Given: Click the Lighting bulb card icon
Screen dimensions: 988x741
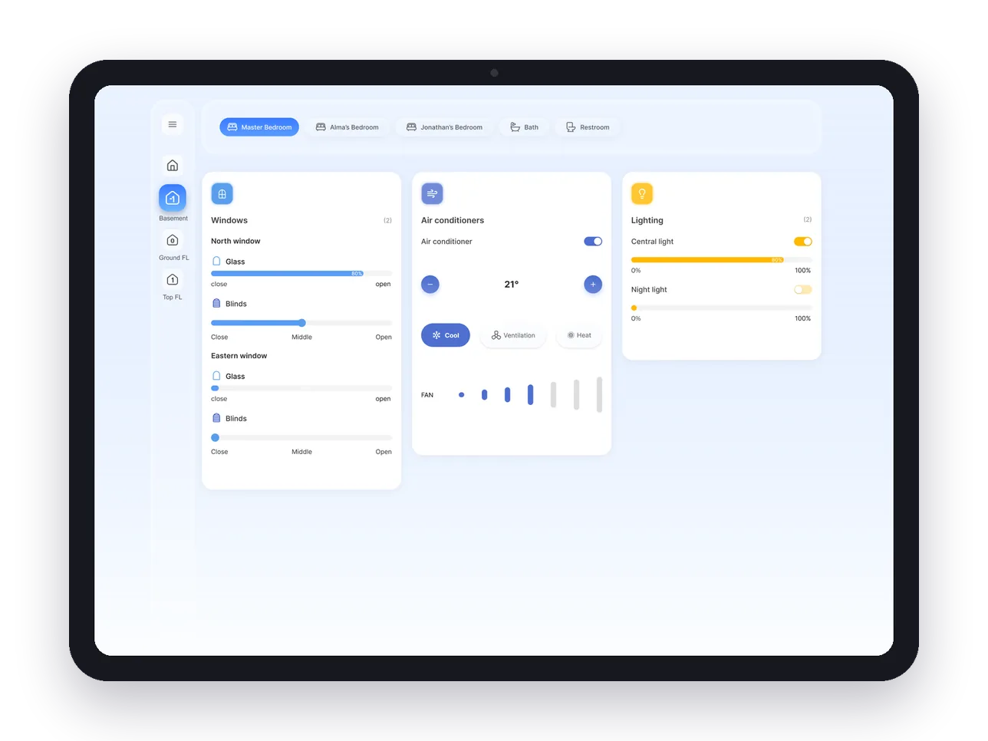Looking at the screenshot, I should [642, 194].
